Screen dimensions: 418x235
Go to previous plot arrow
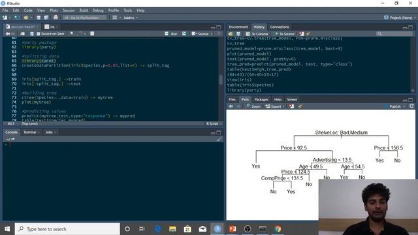231,106
